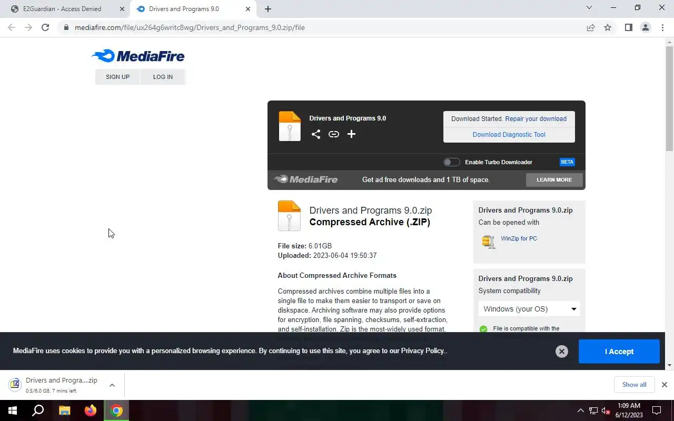Click the Chrome taskbar icon

[x=117, y=410]
